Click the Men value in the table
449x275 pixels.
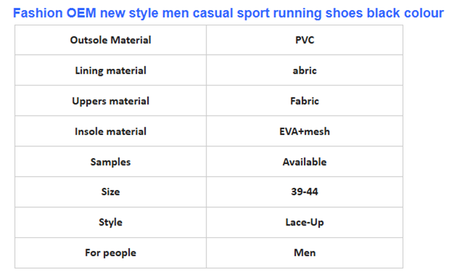tap(305, 253)
